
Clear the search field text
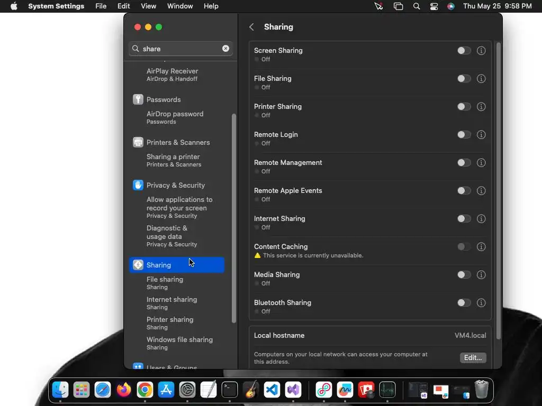coord(225,49)
